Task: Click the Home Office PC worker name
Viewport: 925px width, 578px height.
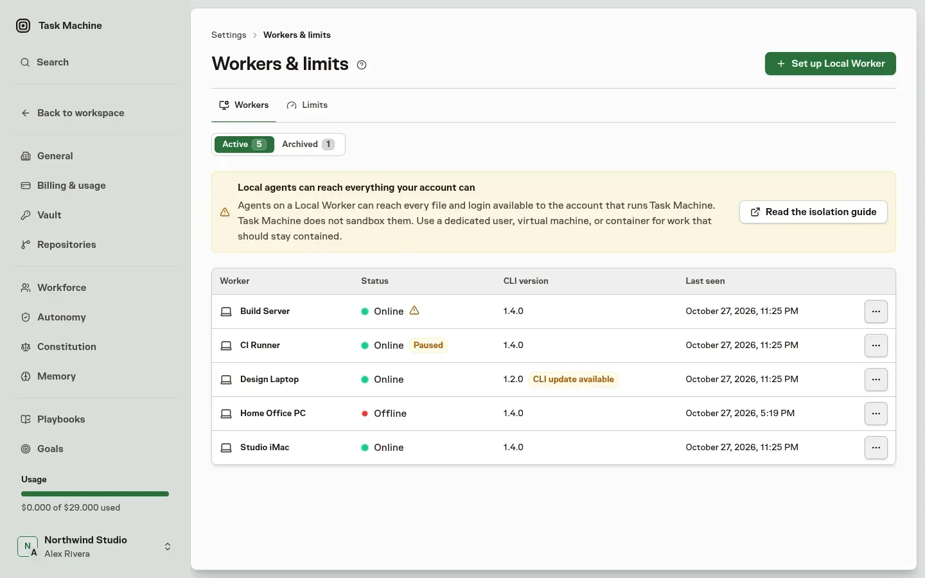Action: pyautogui.click(x=273, y=414)
